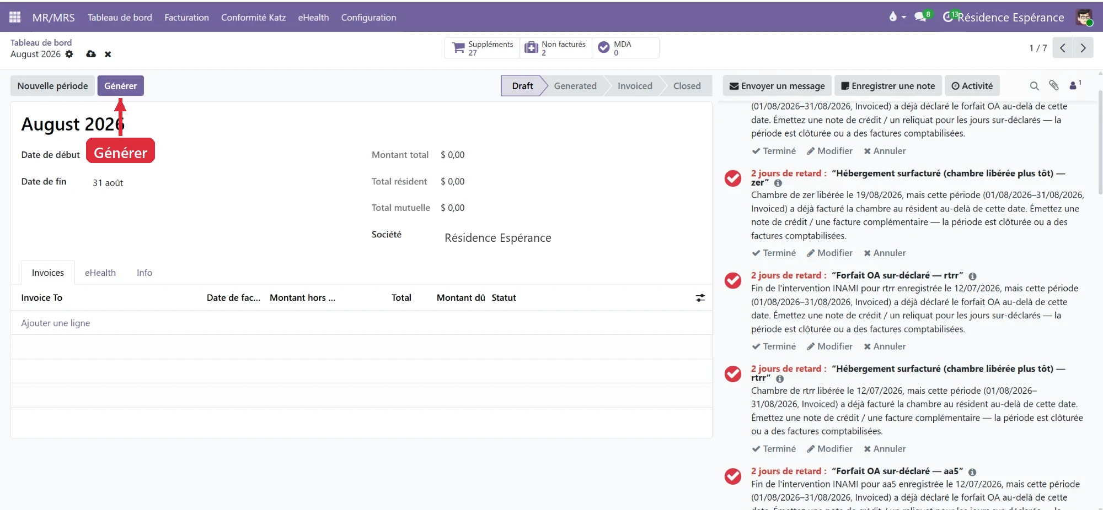
Task: Sort by the Invoice To column header
Action: point(42,298)
